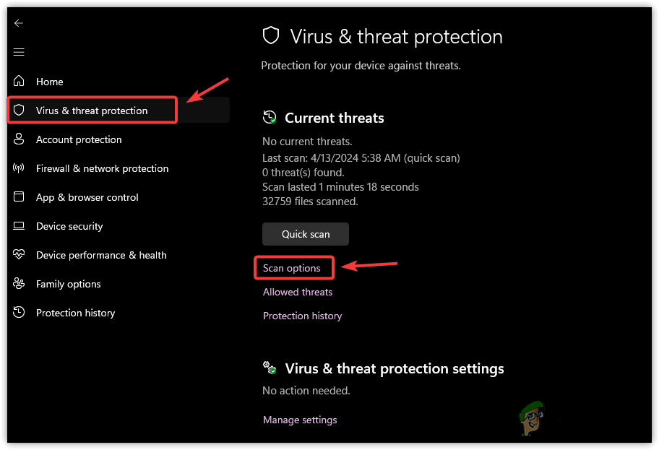Open the hamburger navigation menu
The width and height of the screenshot is (659, 450).
(19, 52)
